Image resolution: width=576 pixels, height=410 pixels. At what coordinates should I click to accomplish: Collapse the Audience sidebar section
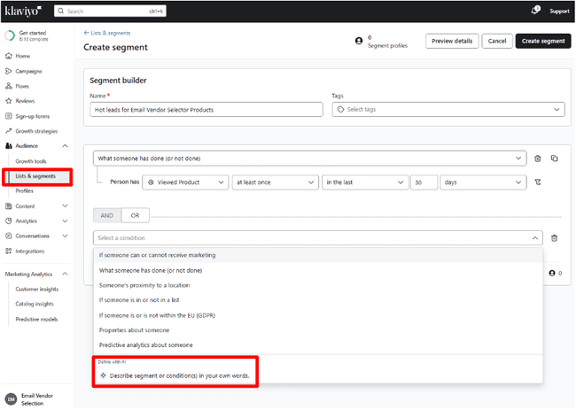pyautogui.click(x=65, y=146)
